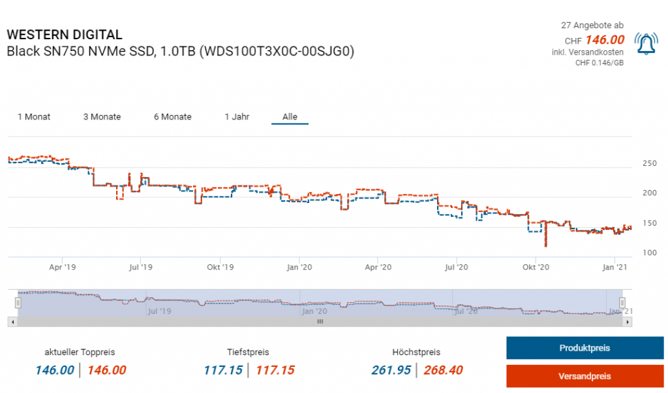Show the 6 Monate price history
Screen dimensions: 668x393
click(x=172, y=117)
